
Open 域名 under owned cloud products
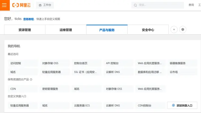[x=86, y=89]
